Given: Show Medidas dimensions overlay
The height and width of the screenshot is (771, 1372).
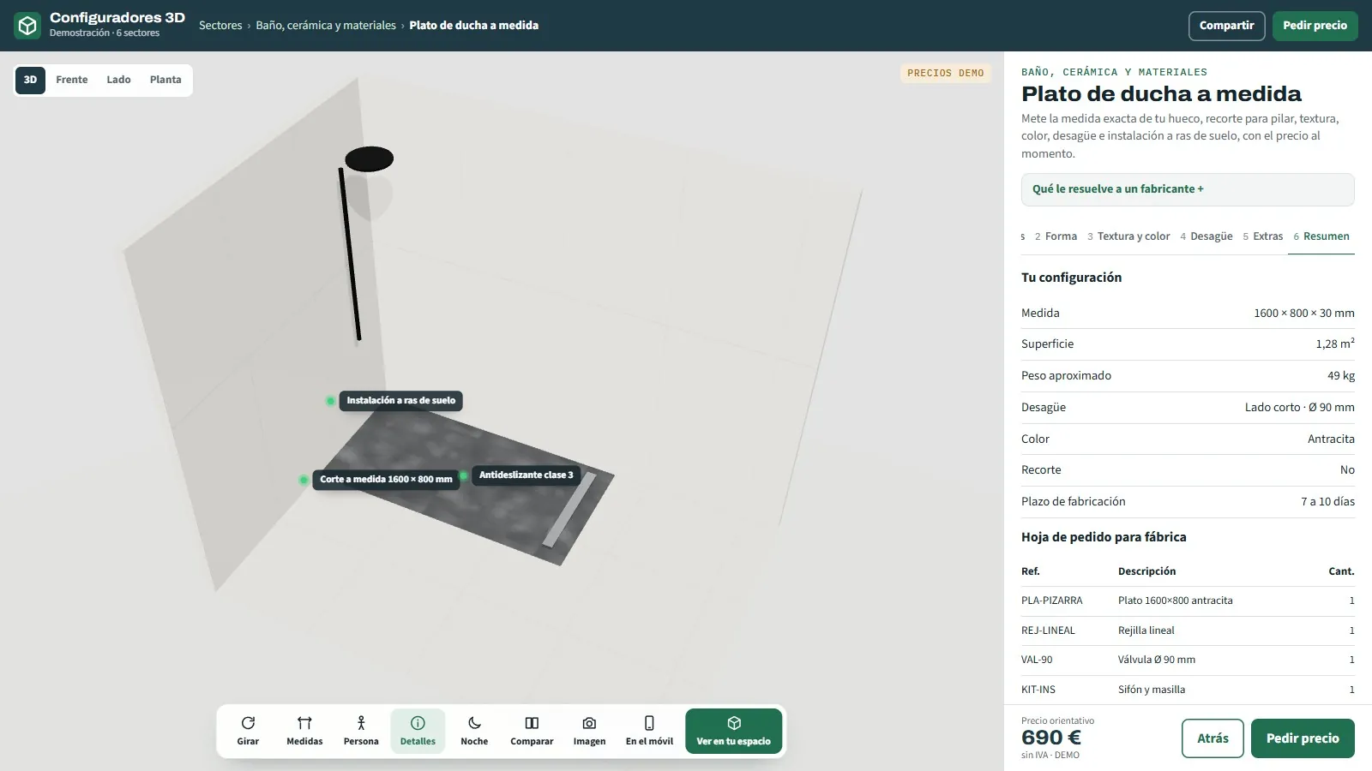Looking at the screenshot, I should click(x=304, y=731).
